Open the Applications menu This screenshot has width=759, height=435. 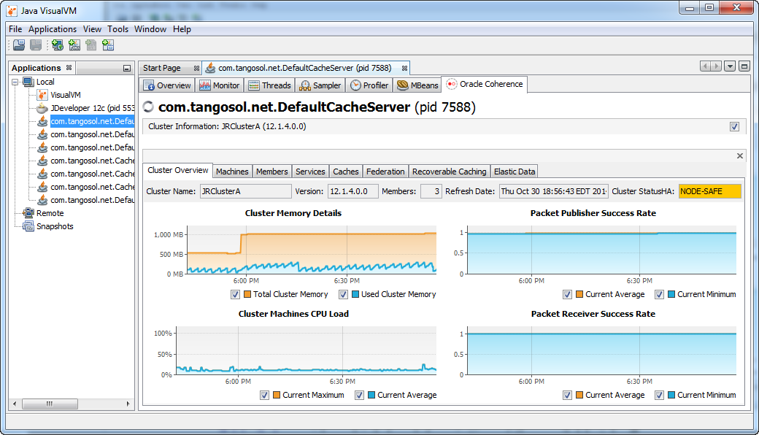53,29
